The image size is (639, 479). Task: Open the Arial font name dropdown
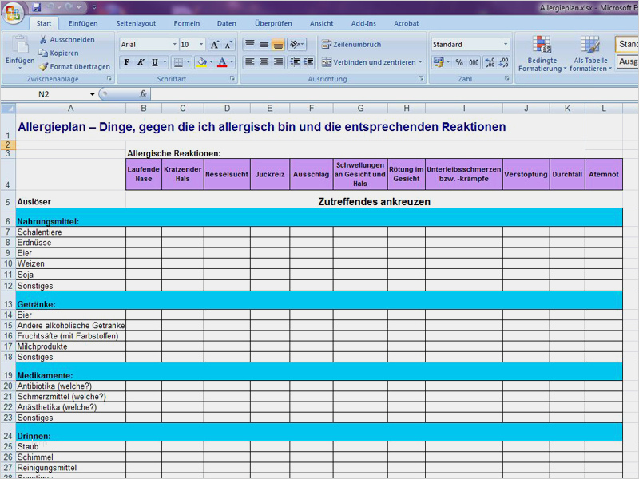click(x=174, y=45)
